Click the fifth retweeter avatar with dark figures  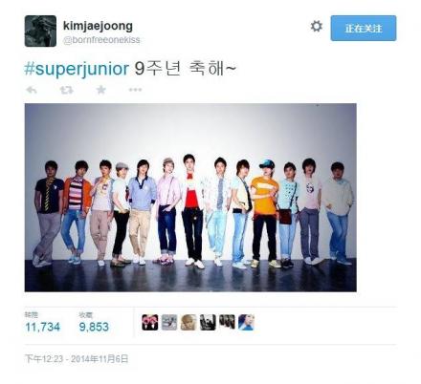tap(227, 322)
